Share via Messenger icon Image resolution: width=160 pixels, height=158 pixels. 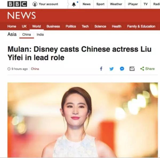(122, 69)
